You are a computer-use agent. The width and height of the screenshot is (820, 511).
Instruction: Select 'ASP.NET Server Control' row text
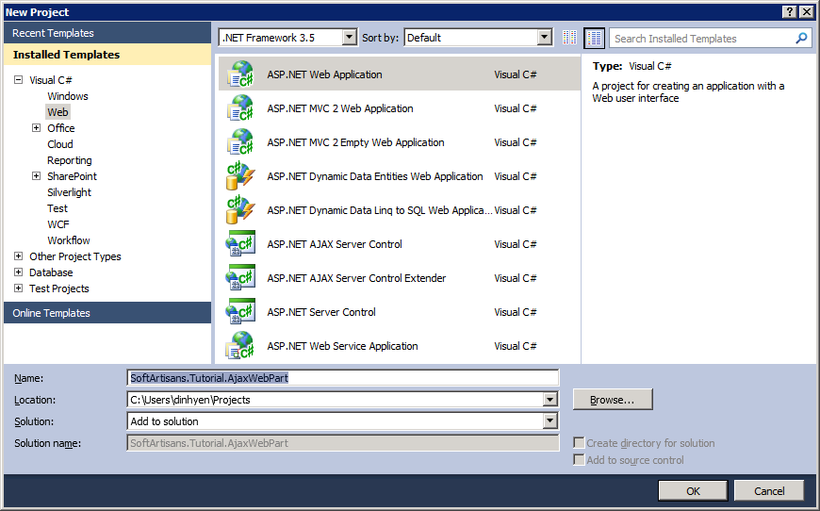pyautogui.click(x=321, y=312)
